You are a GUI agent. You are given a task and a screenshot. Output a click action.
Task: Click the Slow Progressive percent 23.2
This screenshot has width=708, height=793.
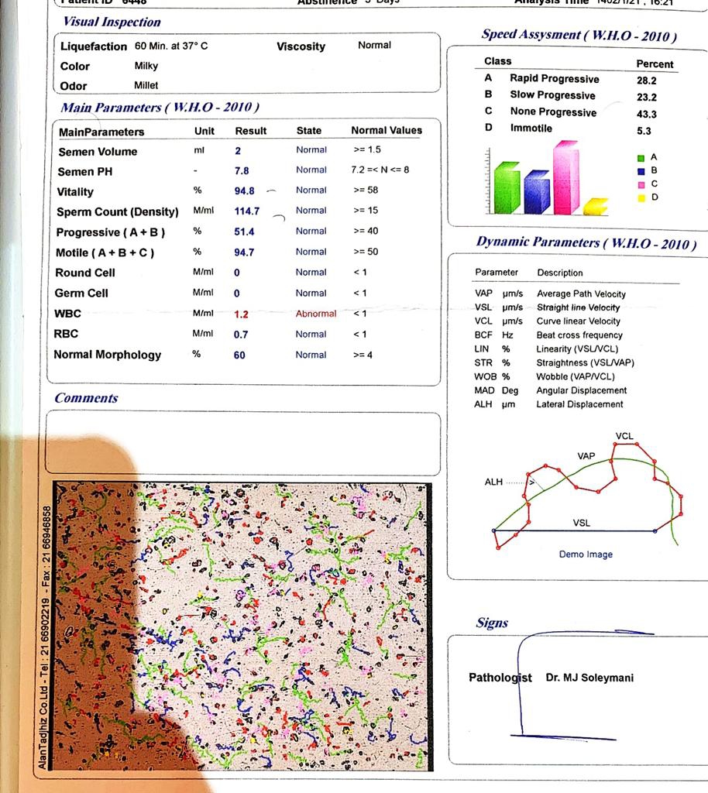click(x=647, y=98)
